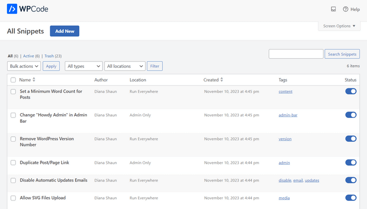Click the Author column header
The image size is (367, 209).
coord(101,80)
